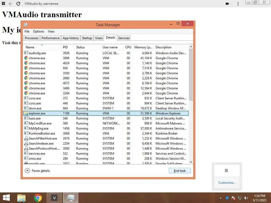The height and width of the screenshot is (203, 271).
Task: Select the smss.exe row
Action: click(x=106, y=158)
